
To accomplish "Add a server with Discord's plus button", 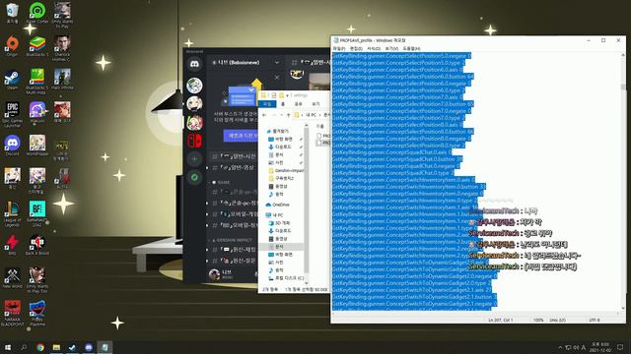I will coord(194,159).
